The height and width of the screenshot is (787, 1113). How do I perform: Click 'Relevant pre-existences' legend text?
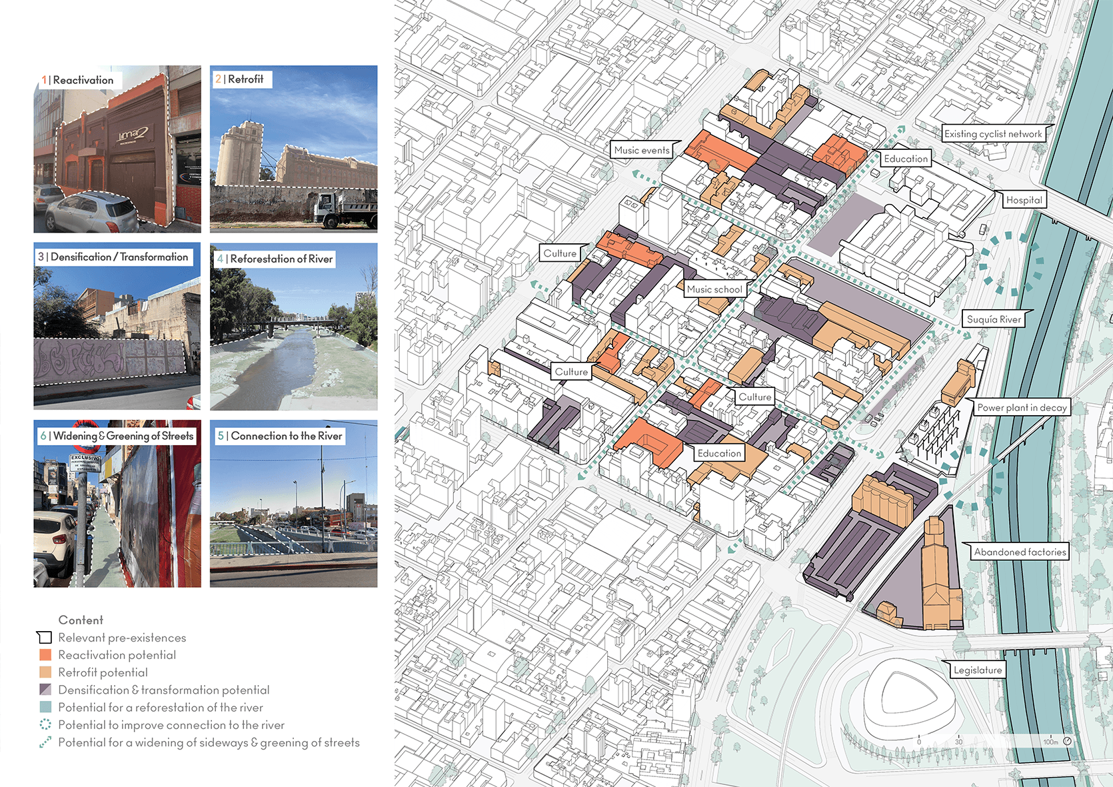[x=122, y=638]
